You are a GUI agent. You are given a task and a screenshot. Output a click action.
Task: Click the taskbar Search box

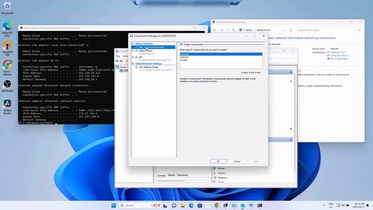(x=140, y=205)
